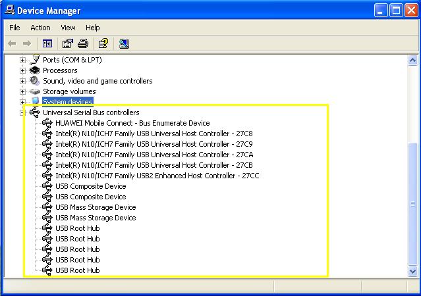The image size is (421, 296).
Task: Open the Help menu
Action: click(x=93, y=28)
